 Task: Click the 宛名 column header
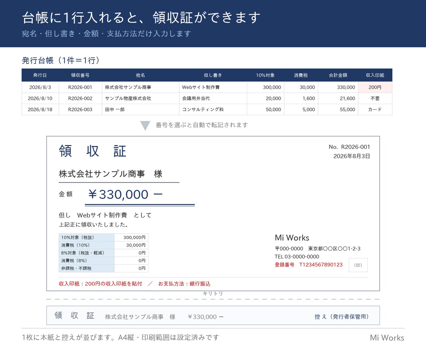(x=141, y=75)
